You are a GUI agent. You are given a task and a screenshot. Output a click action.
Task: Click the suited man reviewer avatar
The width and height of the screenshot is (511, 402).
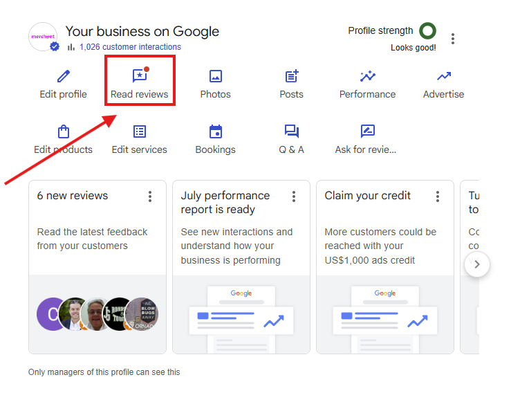(x=73, y=314)
